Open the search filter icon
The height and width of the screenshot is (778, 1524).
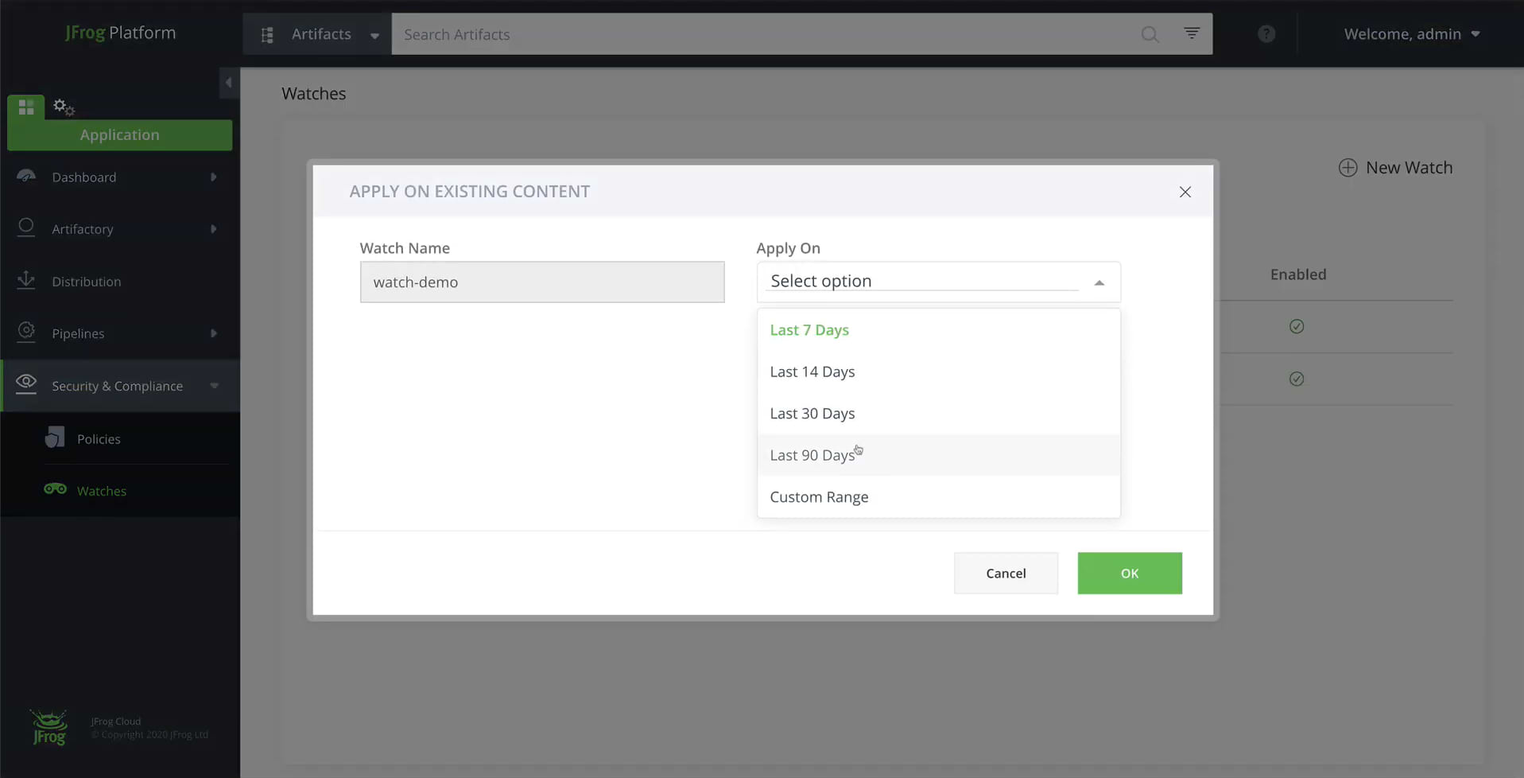click(x=1191, y=33)
